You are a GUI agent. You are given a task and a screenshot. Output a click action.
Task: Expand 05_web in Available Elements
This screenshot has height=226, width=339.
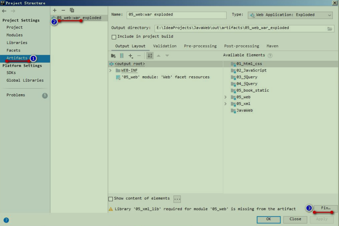click(x=226, y=97)
